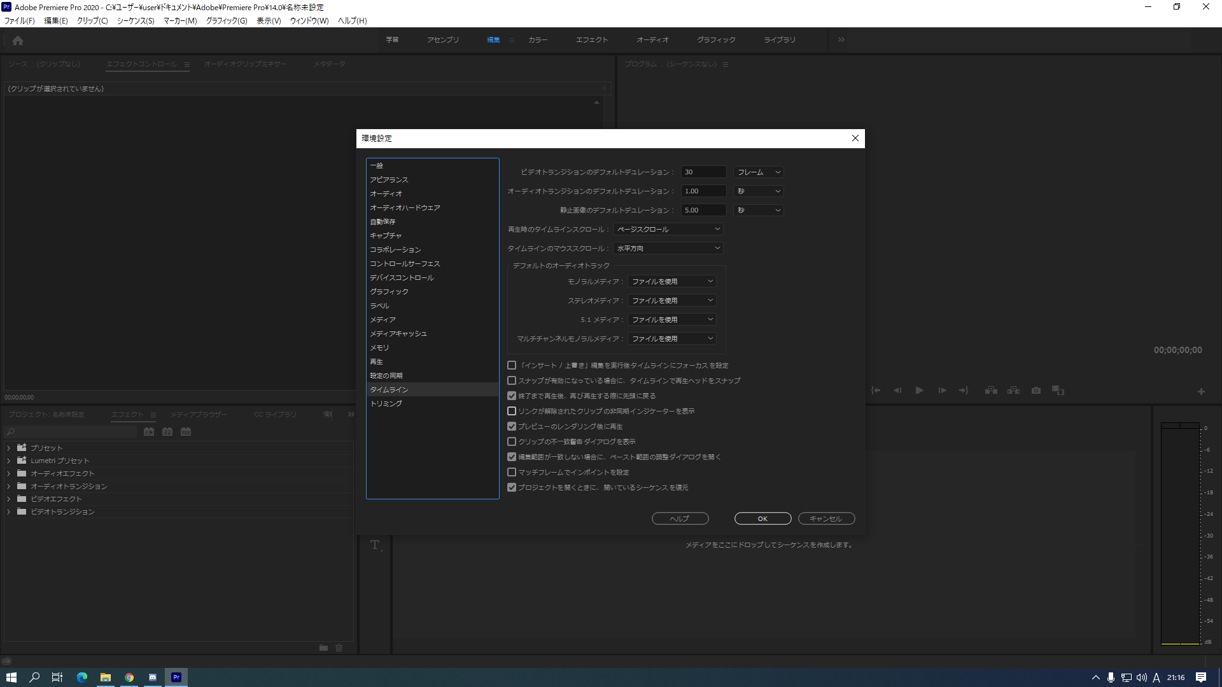This screenshot has width=1222, height=687.
Task: Show hidden workspaces overflow arrow
Action: click(x=841, y=39)
